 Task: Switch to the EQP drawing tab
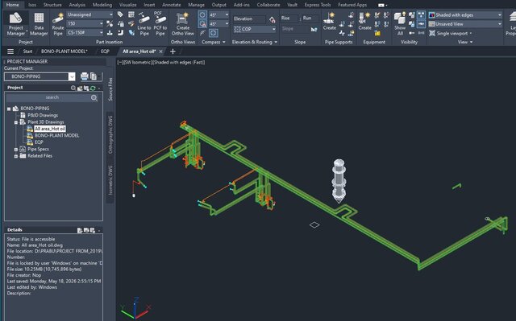pyautogui.click(x=105, y=51)
